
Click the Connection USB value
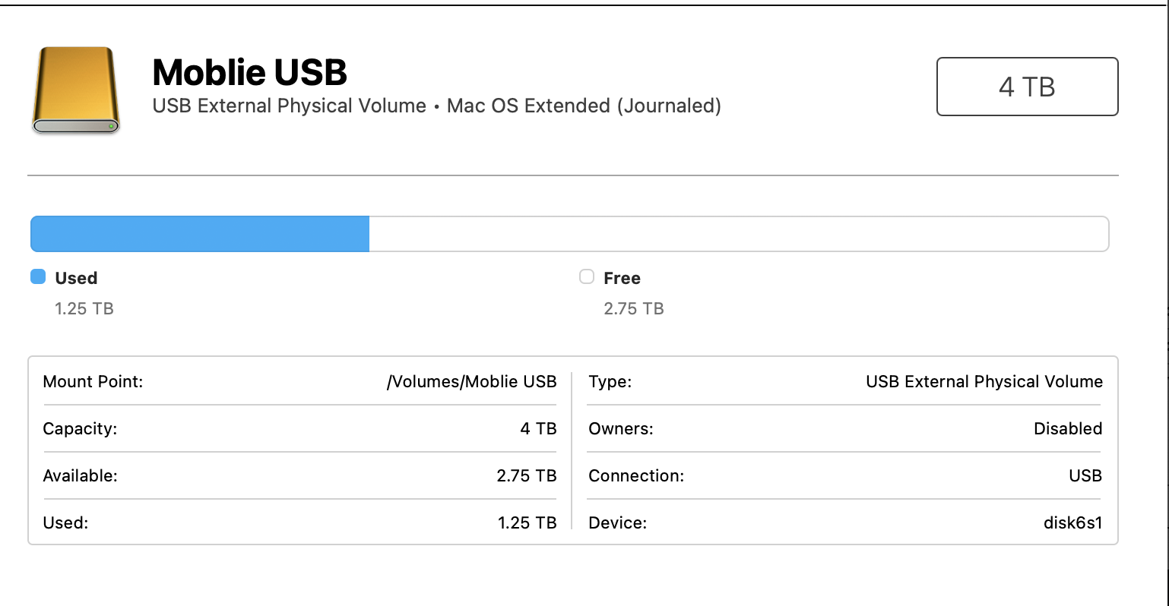[1085, 475]
